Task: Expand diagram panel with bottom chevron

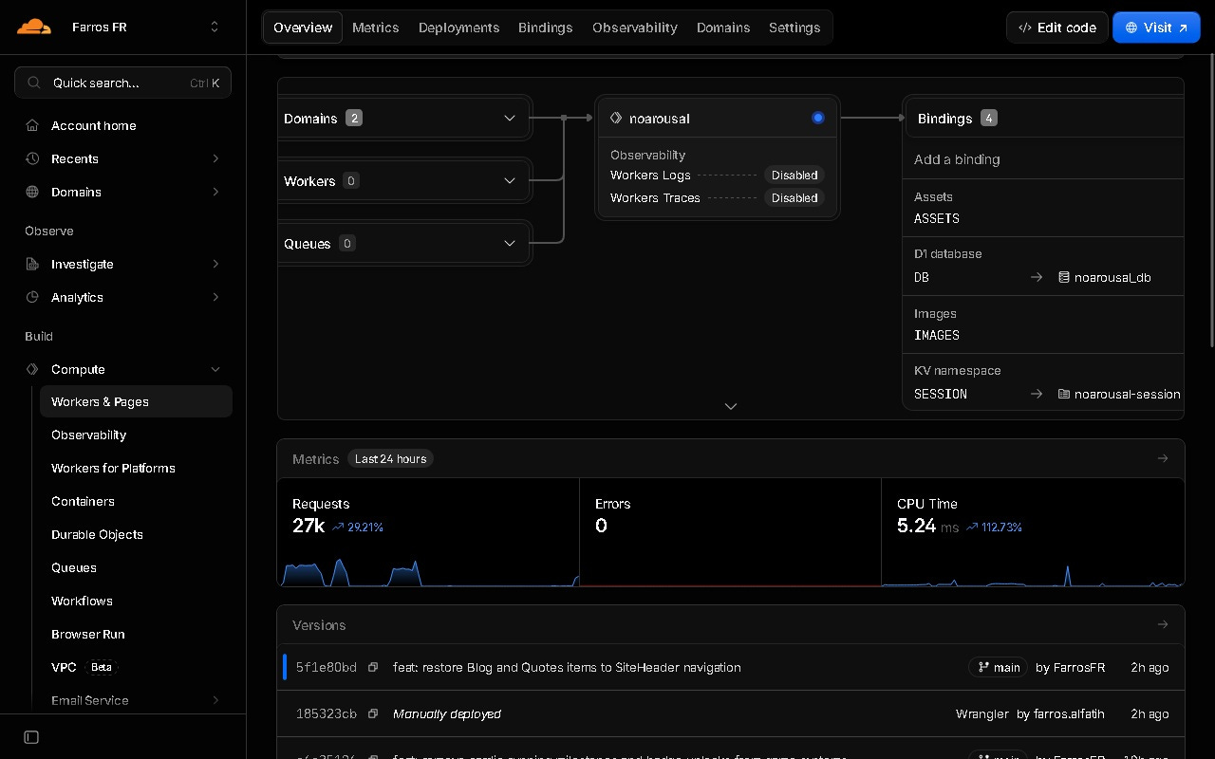Action: (x=731, y=406)
